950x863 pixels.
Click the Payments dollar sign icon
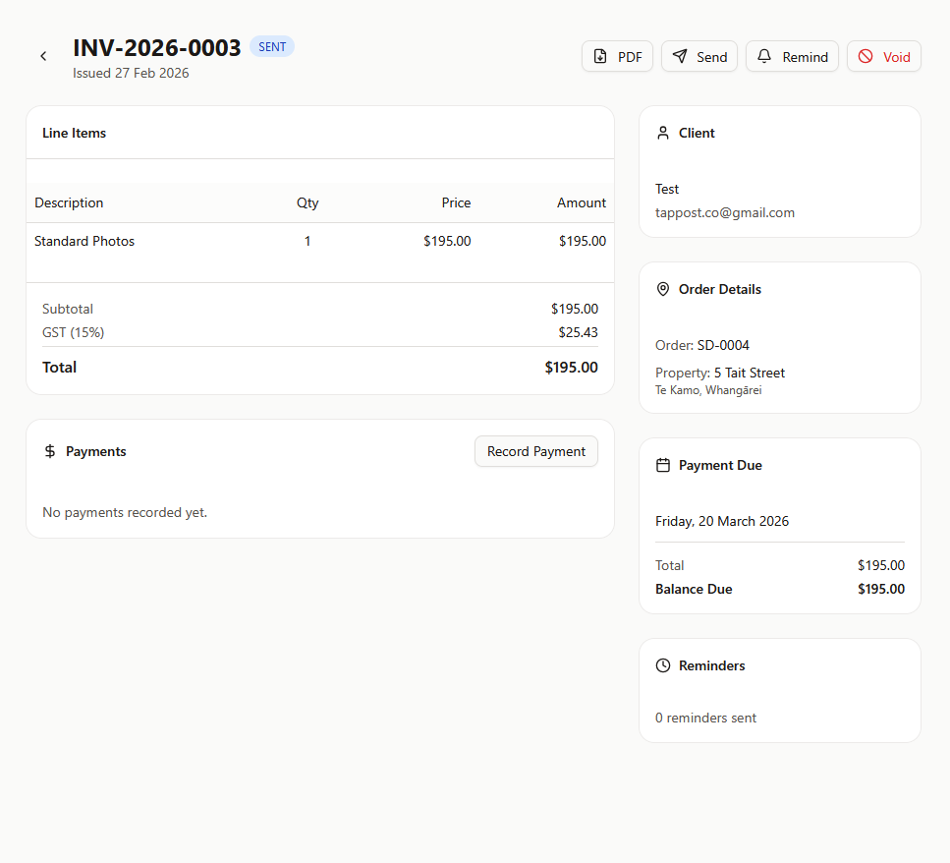[x=50, y=451]
